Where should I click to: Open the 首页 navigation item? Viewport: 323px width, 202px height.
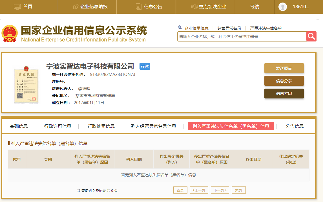(x=28, y=6)
